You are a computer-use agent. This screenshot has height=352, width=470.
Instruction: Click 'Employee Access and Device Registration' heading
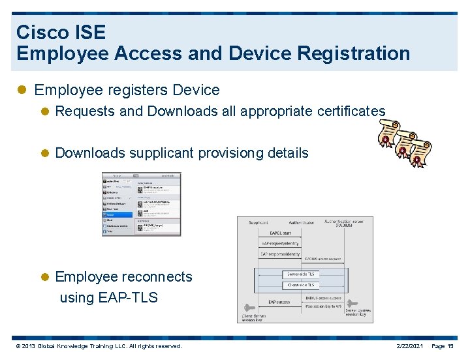tap(213, 53)
